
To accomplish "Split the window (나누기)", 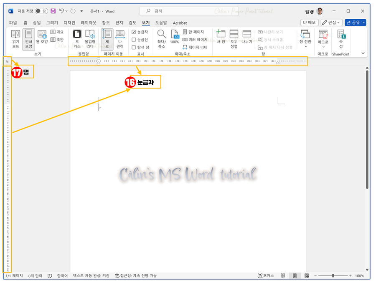I will point(247,37).
